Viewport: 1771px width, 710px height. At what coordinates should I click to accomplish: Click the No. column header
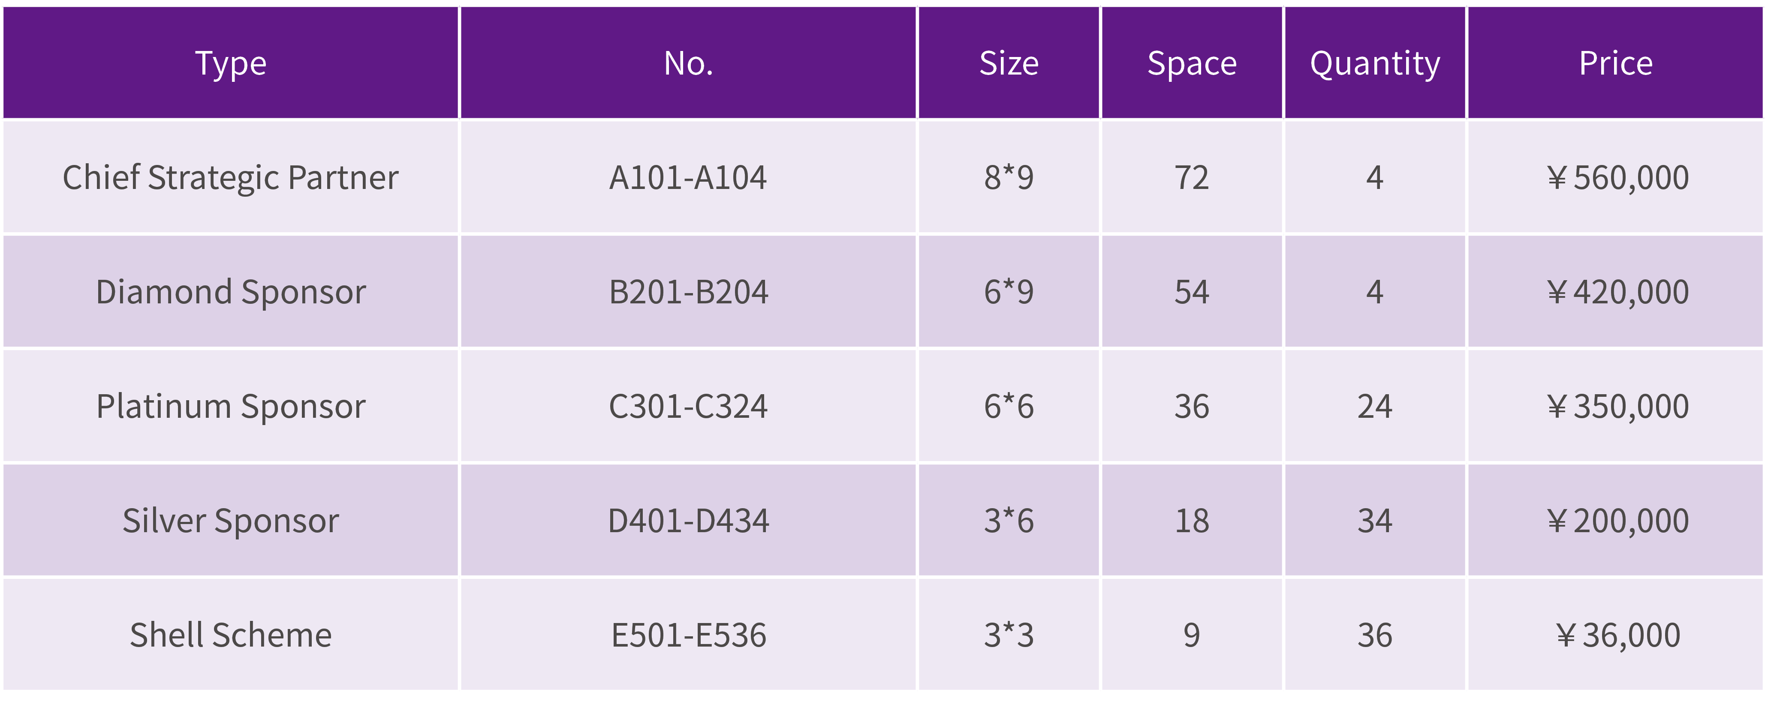[x=688, y=63]
